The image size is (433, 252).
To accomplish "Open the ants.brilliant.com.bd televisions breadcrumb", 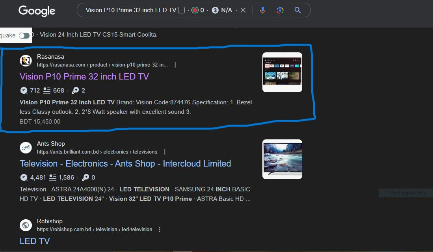I will 97,152.
